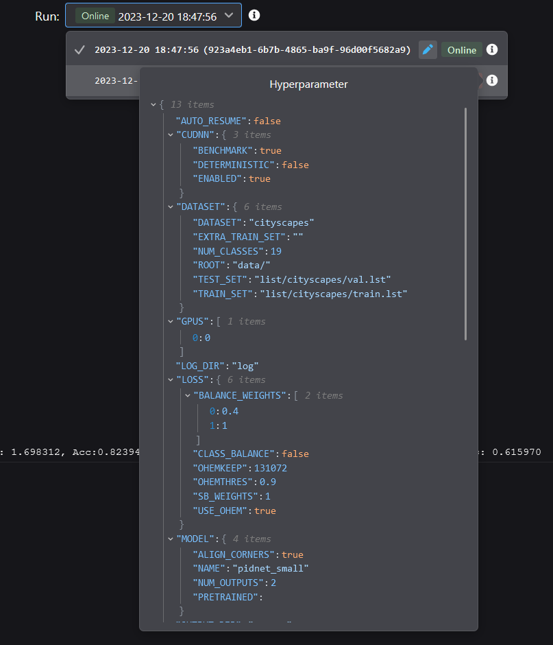Screen dimensions: 553x645
Task: Collapse the CUDNN section
Action: (171, 135)
